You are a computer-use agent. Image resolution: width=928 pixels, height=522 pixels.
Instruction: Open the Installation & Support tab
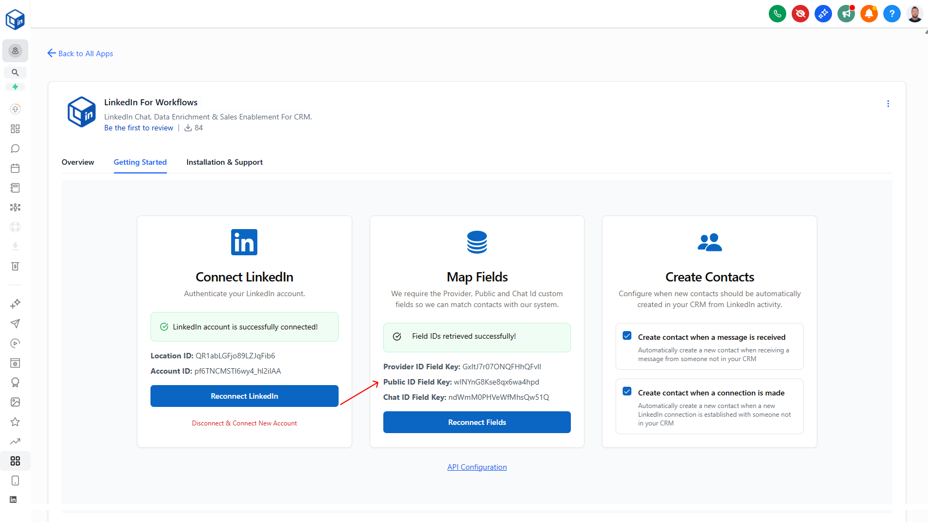tap(224, 162)
